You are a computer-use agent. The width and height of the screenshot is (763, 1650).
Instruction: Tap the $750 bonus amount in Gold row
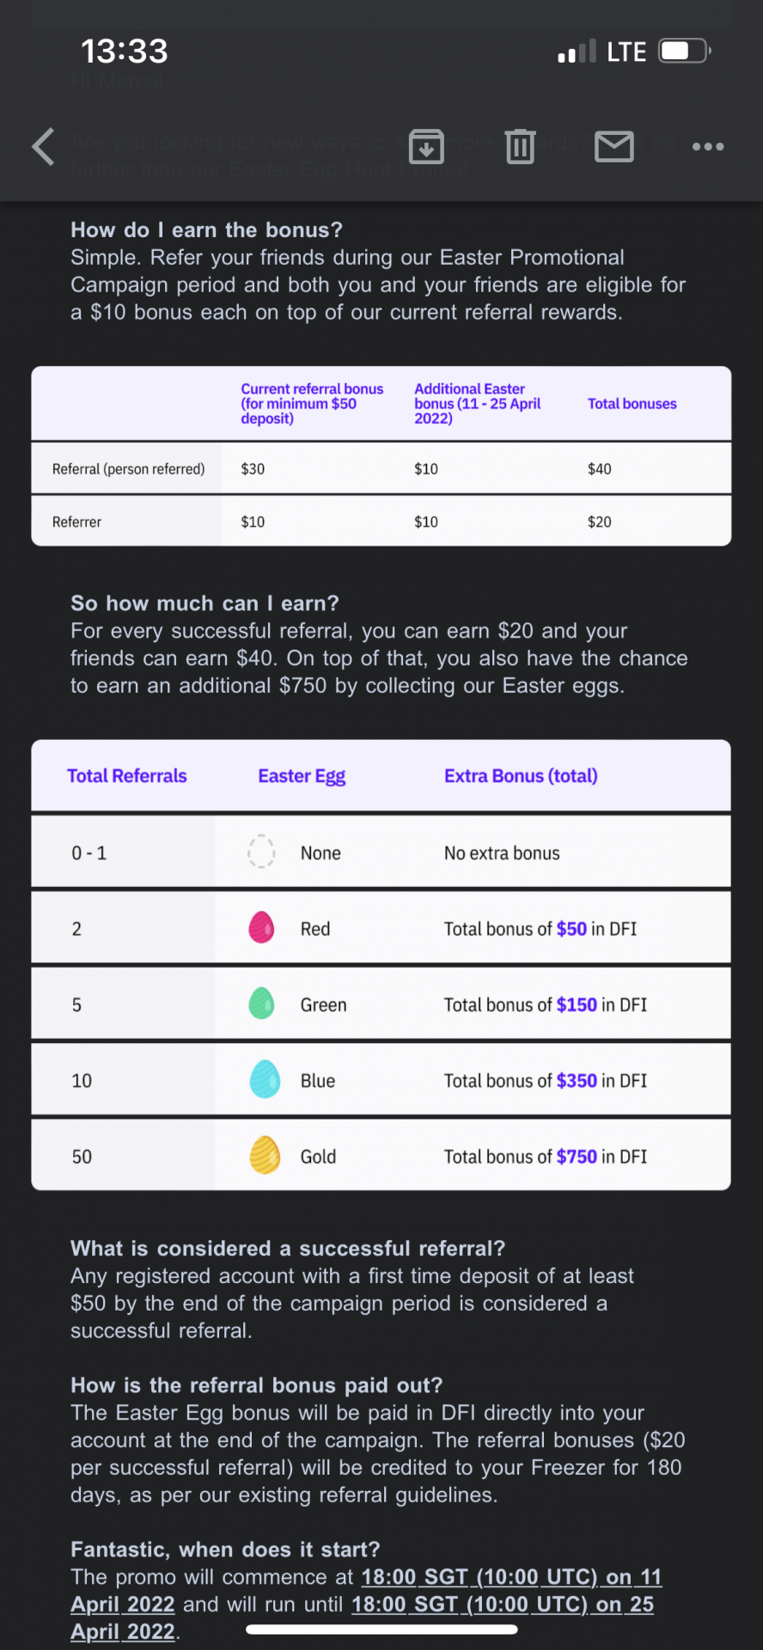(x=577, y=1157)
